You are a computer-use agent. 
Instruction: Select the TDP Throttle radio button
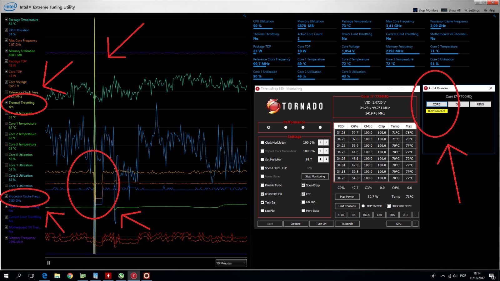coord(363,206)
